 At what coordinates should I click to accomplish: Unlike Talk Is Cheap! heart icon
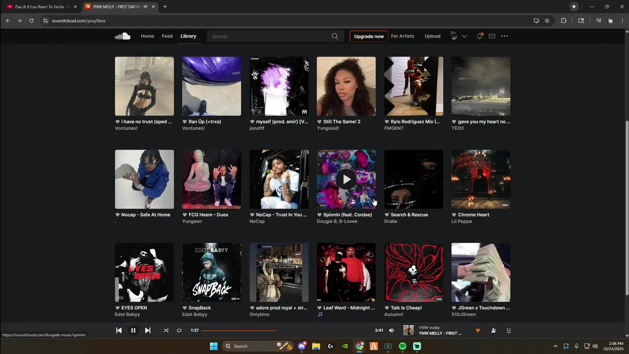click(387, 308)
